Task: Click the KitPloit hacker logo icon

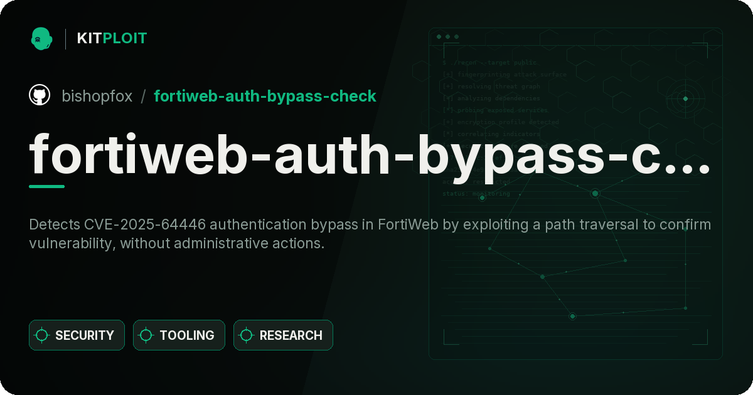Action: click(x=41, y=38)
